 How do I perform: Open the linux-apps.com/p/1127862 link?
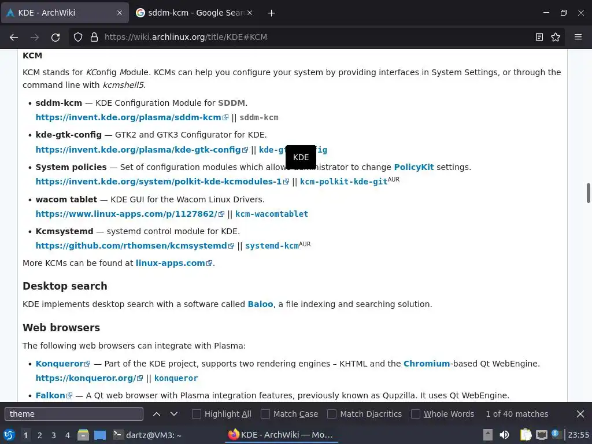130,214
